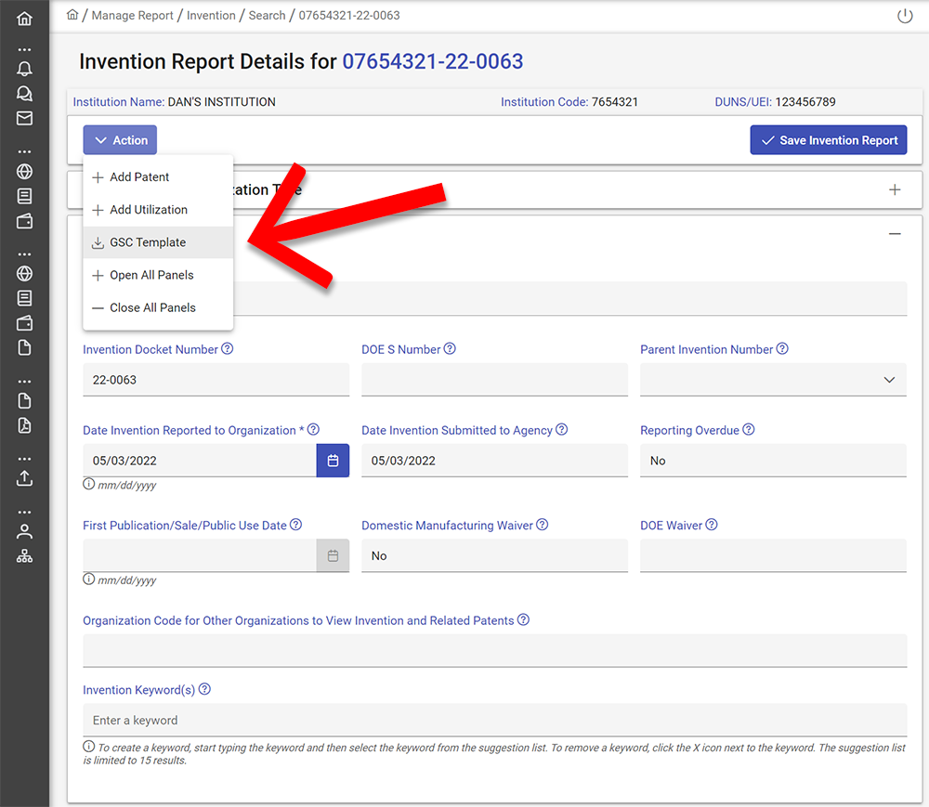Click the Invention Keyword(s) input field
This screenshot has width=929, height=807.
click(494, 721)
